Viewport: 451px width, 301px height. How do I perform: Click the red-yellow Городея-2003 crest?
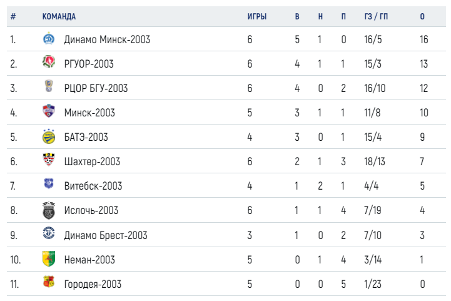(49, 282)
